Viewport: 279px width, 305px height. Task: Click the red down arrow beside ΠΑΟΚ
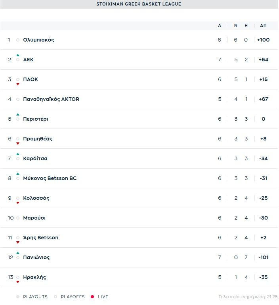tap(18, 84)
